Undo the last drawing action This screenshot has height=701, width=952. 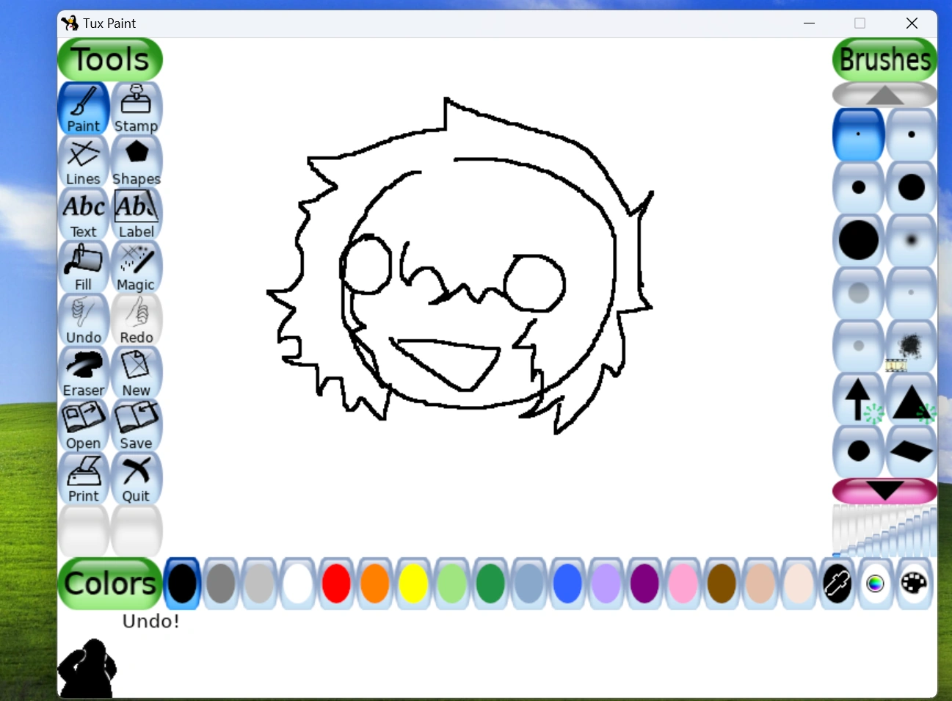[x=83, y=318]
